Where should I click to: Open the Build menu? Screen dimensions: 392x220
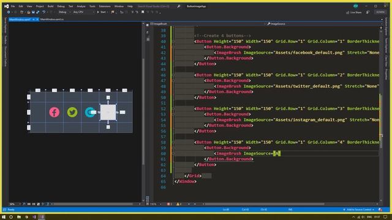pos(50,6)
